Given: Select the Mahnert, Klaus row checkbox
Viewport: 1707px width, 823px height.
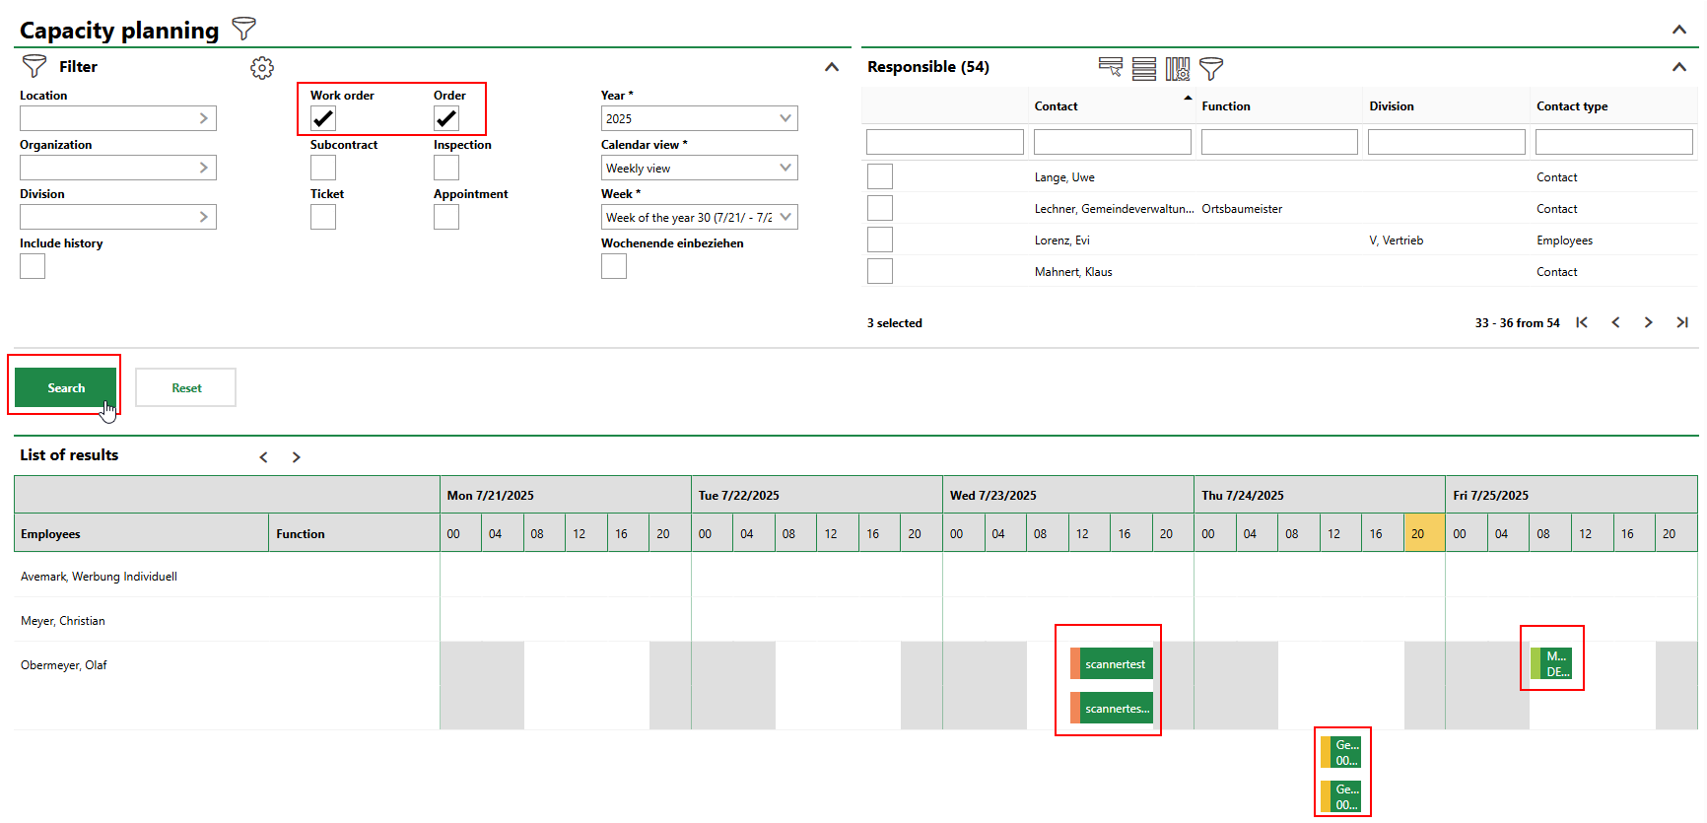Looking at the screenshot, I should coord(880,271).
